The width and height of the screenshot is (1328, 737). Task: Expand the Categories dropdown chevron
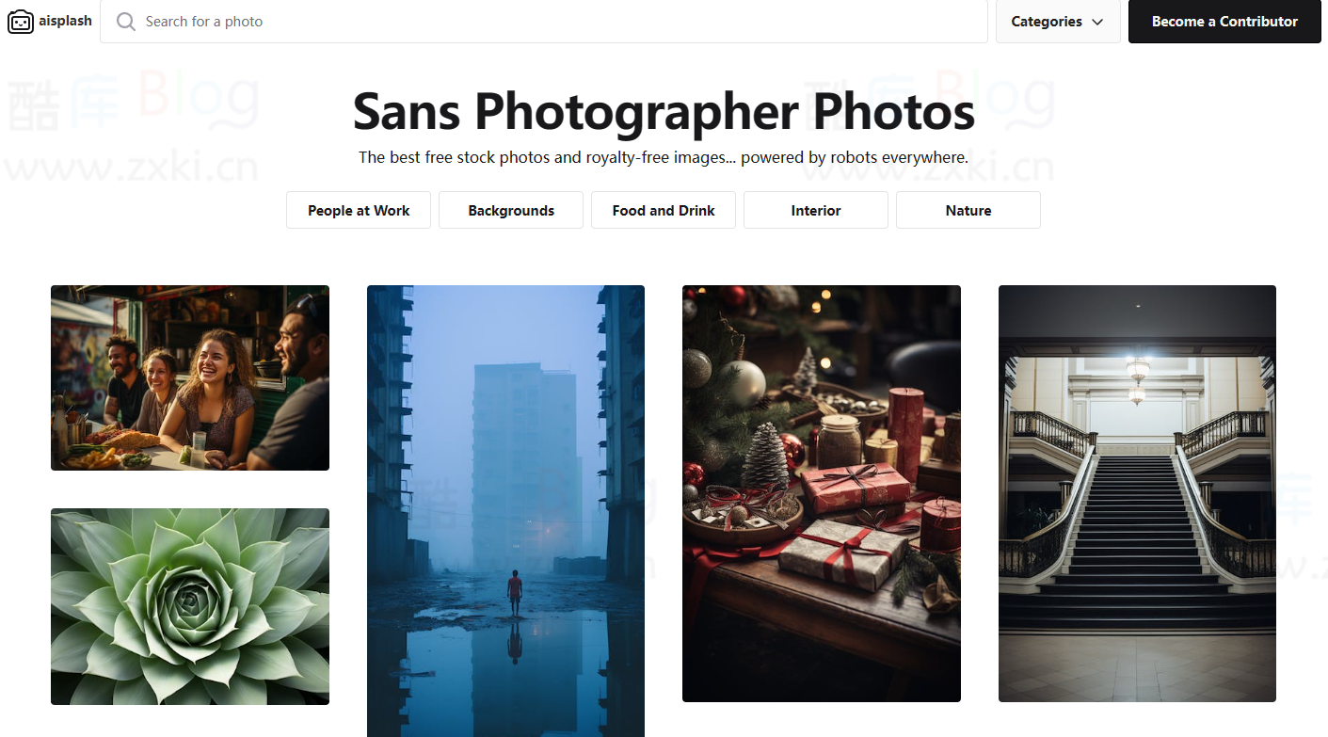(1097, 22)
